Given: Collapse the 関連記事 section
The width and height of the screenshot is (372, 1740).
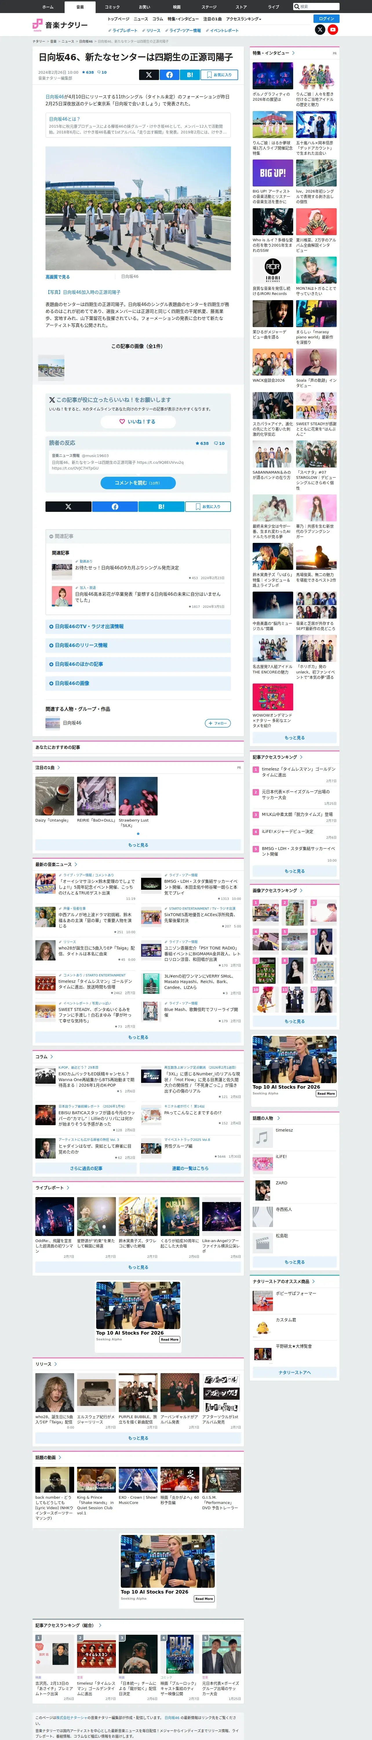Looking at the screenshot, I should pos(138,536).
